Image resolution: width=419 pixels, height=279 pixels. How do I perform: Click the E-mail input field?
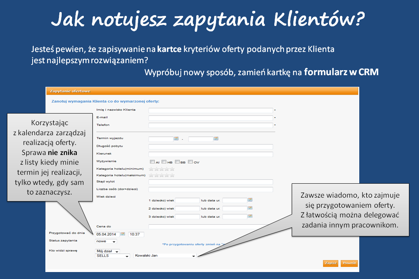(211, 117)
